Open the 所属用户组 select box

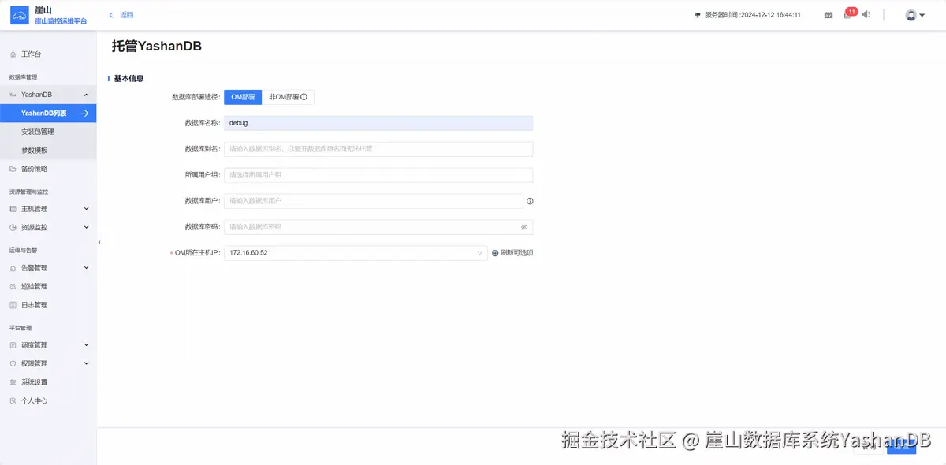[378, 175]
